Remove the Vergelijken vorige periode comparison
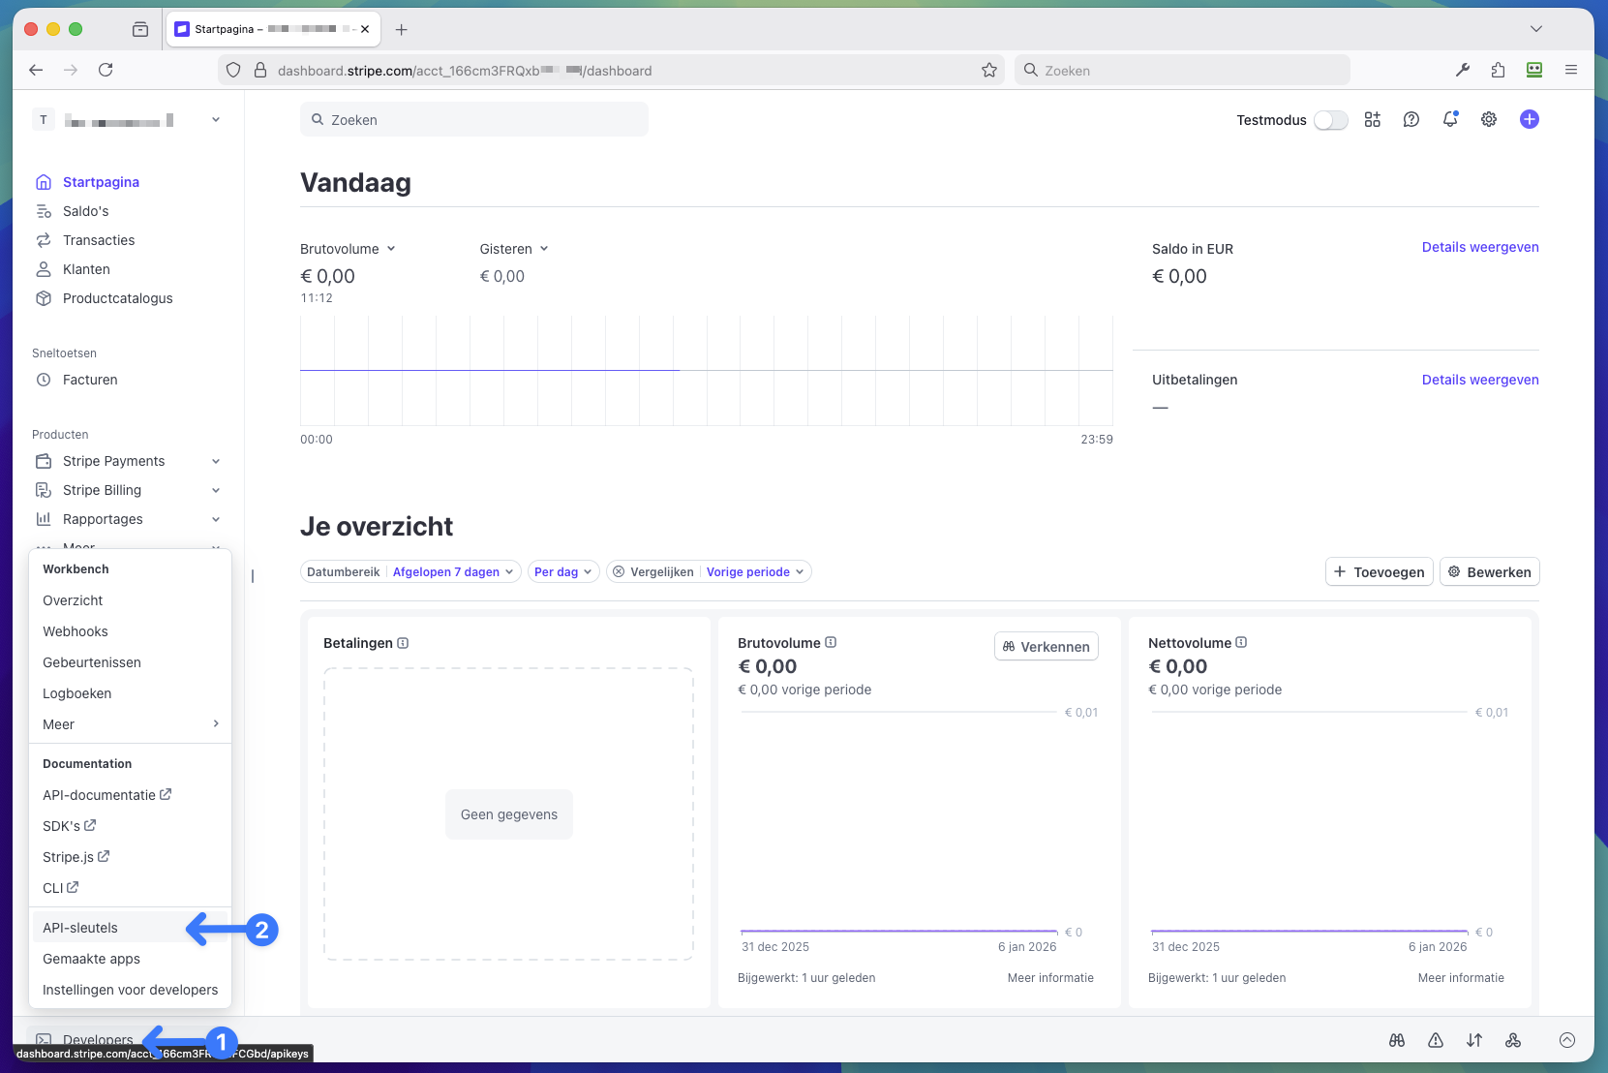This screenshot has height=1073, width=1608. [619, 571]
